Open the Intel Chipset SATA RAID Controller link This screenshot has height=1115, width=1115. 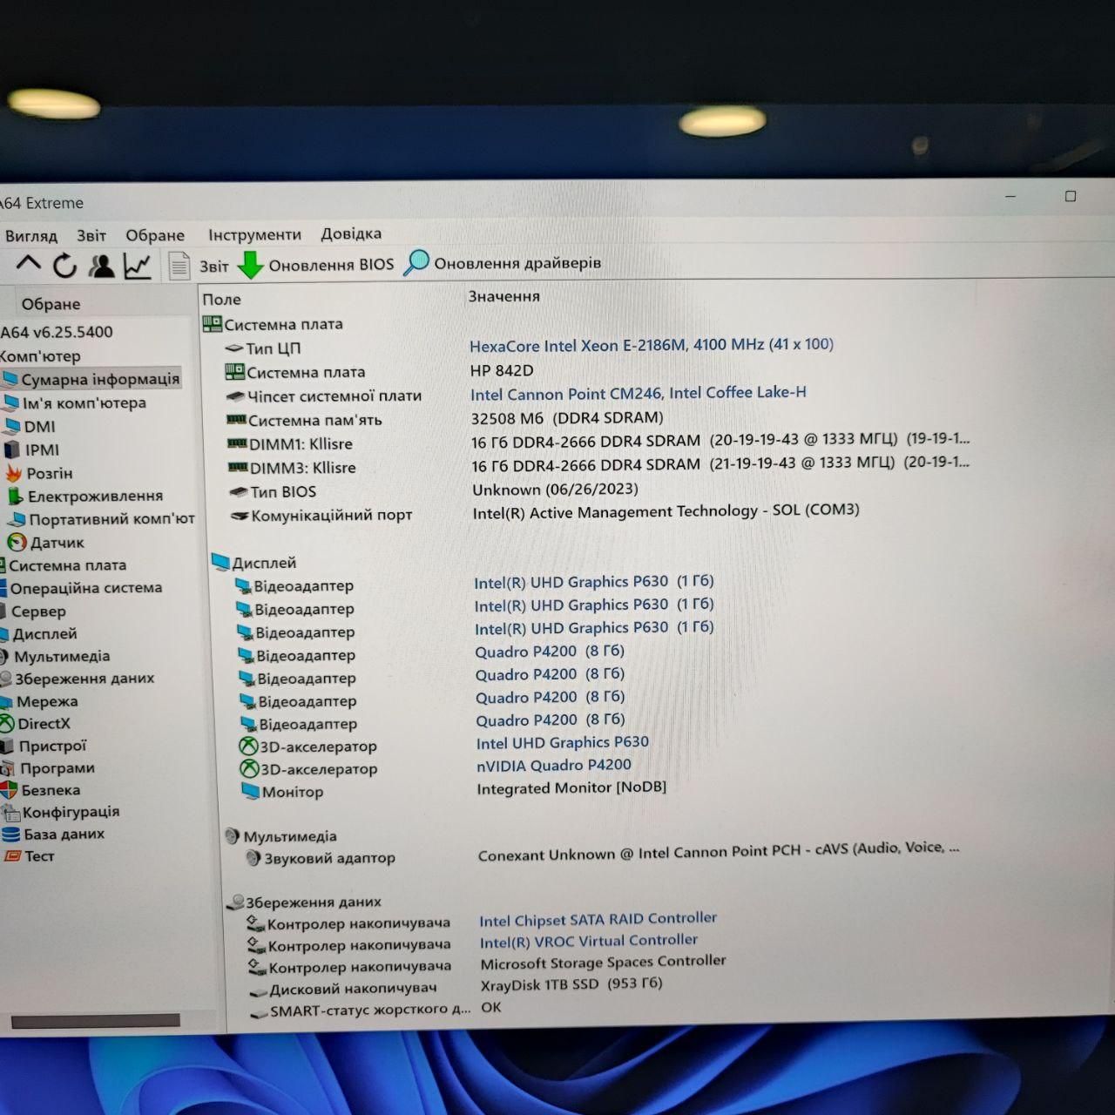coord(598,919)
